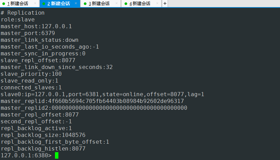Click green status dot on tab 4

tap(126, 4)
